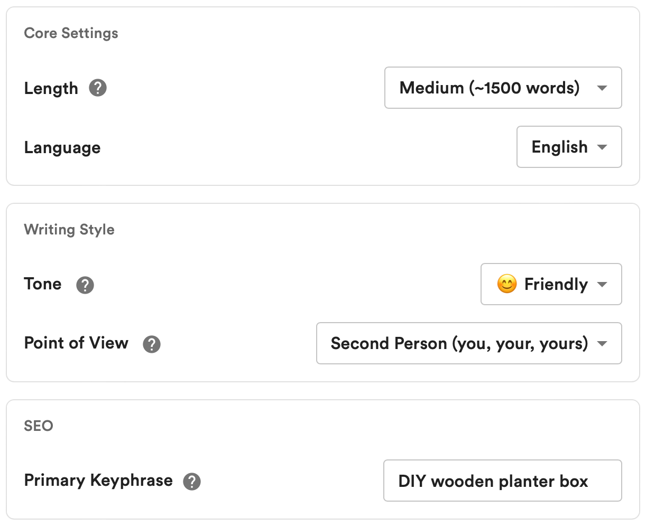Click the Point of View label
Image resolution: width=646 pixels, height=527 pixels.
coord(76,343)
